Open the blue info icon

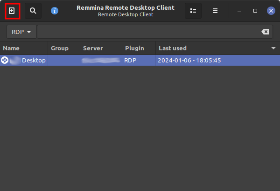[x=55, y=11]
